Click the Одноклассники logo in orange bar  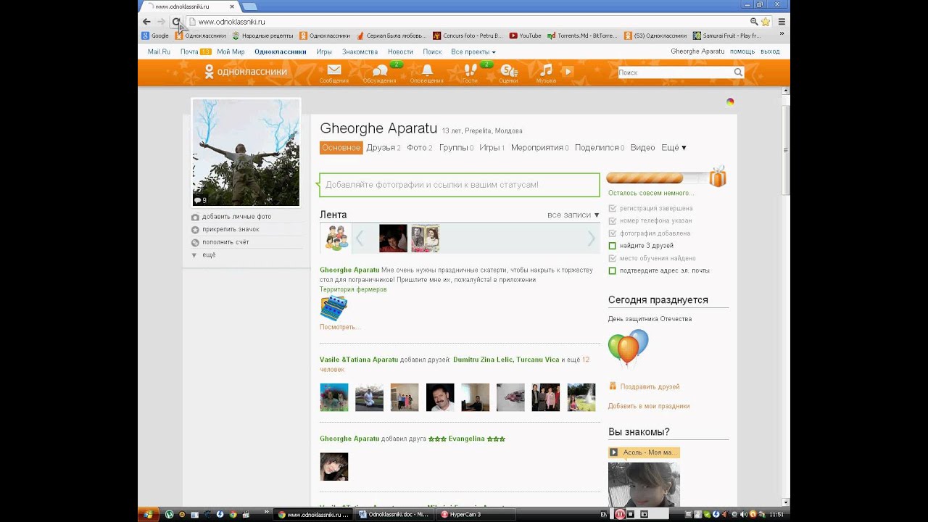tap(246, 71)
